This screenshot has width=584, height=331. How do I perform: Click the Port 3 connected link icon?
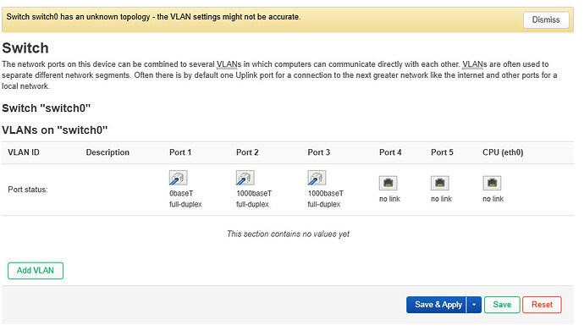[317, 178]
